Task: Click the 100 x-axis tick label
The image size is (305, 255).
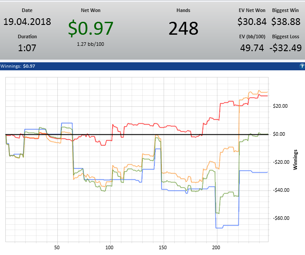Action: pyautogui.click(x=109, y=247)
